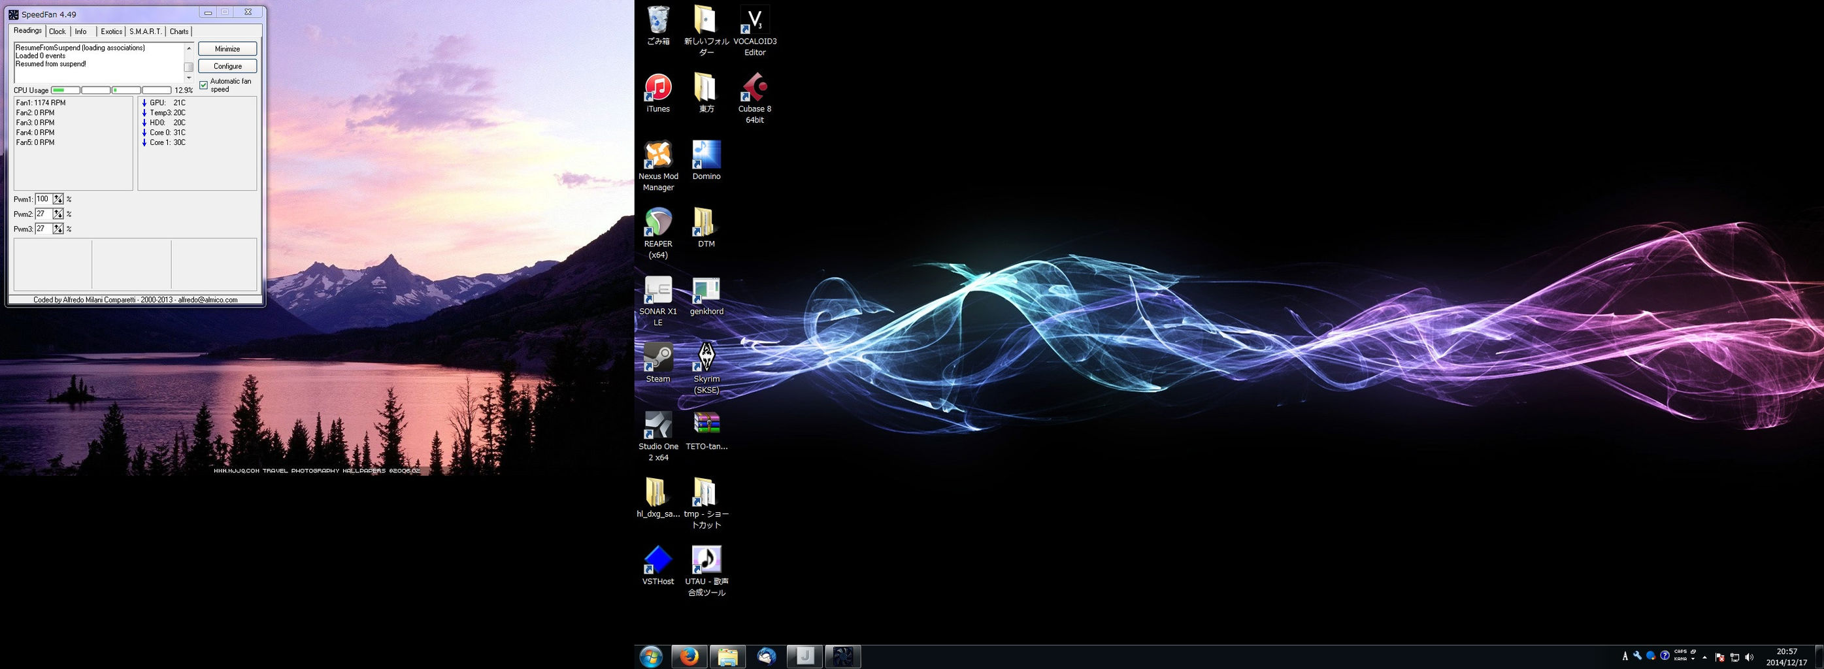Open the Nexus Mod Manager icon

[x=658, y=155]
